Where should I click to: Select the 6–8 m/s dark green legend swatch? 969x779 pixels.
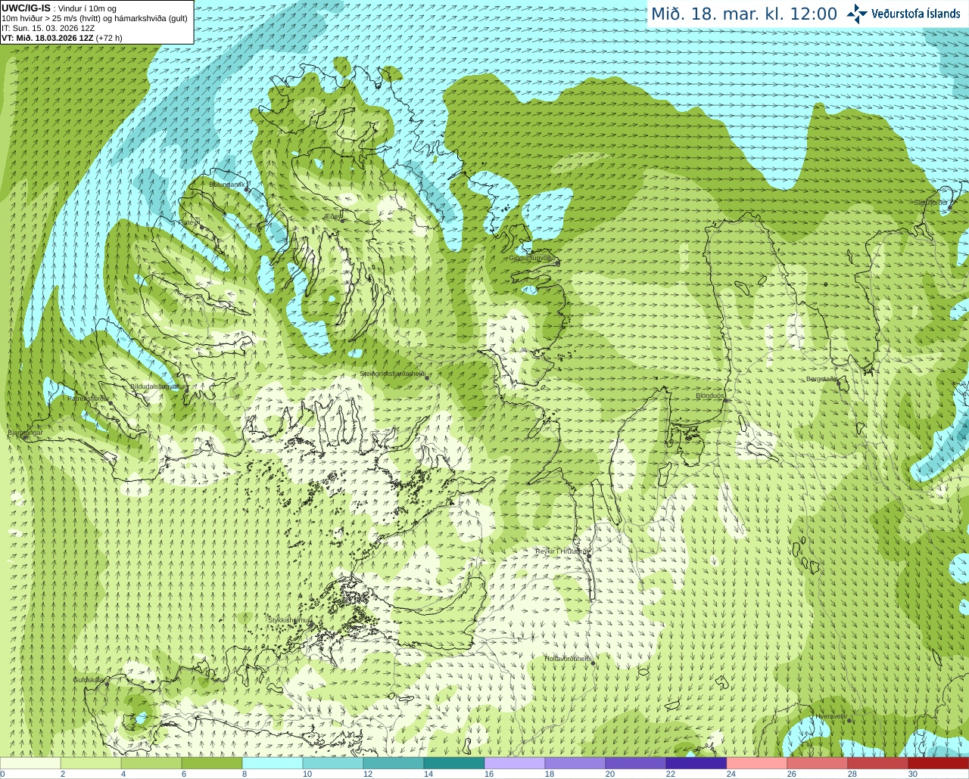212,763
